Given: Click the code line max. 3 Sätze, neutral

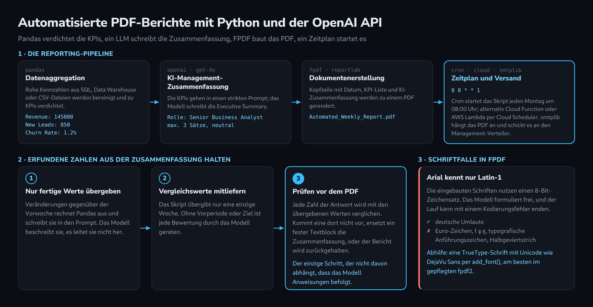Looking at the screenshot, I should click(201, 125).
